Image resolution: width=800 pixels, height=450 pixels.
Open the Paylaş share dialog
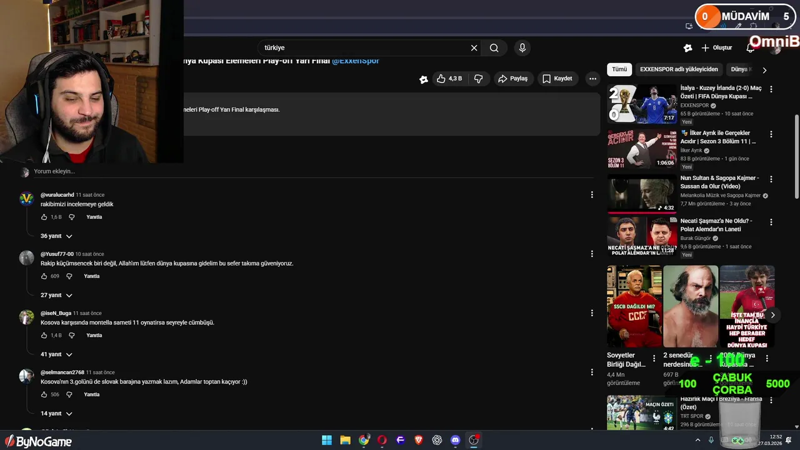tap(512, 79)
